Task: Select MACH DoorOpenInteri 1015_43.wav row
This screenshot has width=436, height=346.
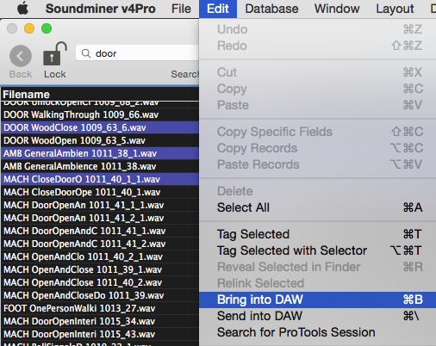Action: pyautogui.click(x=99, y=334)
